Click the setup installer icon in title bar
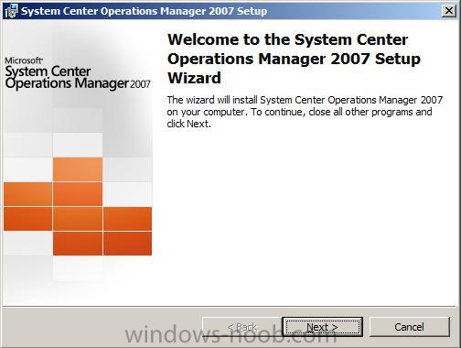 (x=11, y=11)
